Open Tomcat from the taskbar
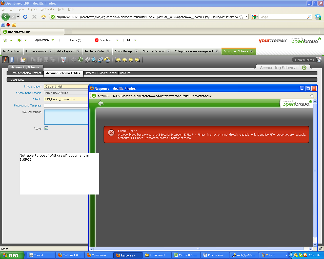 [41, 255]
